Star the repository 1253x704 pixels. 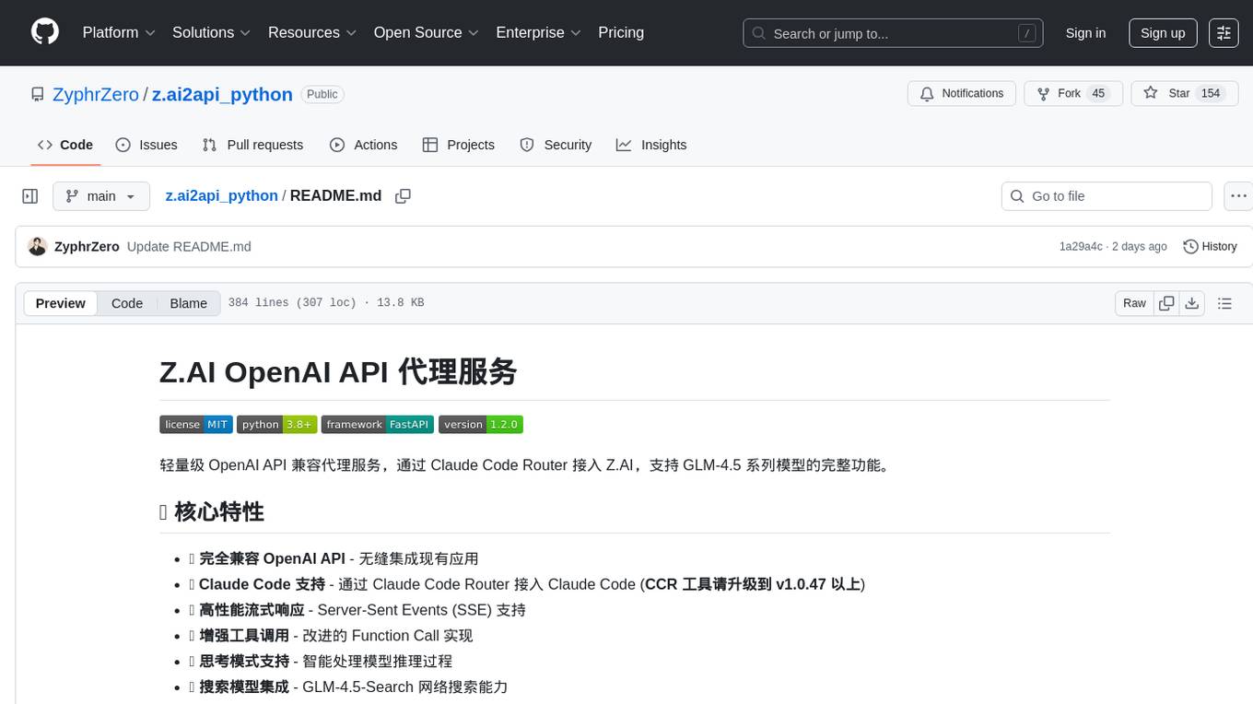1185,94
